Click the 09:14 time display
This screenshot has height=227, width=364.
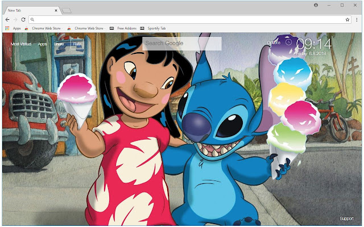click(x=314, y=44)
